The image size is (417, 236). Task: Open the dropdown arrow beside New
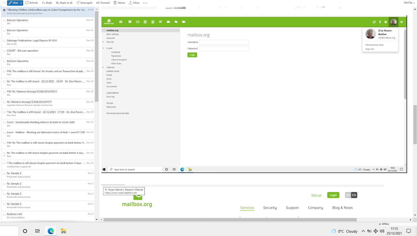coord(21,3)
